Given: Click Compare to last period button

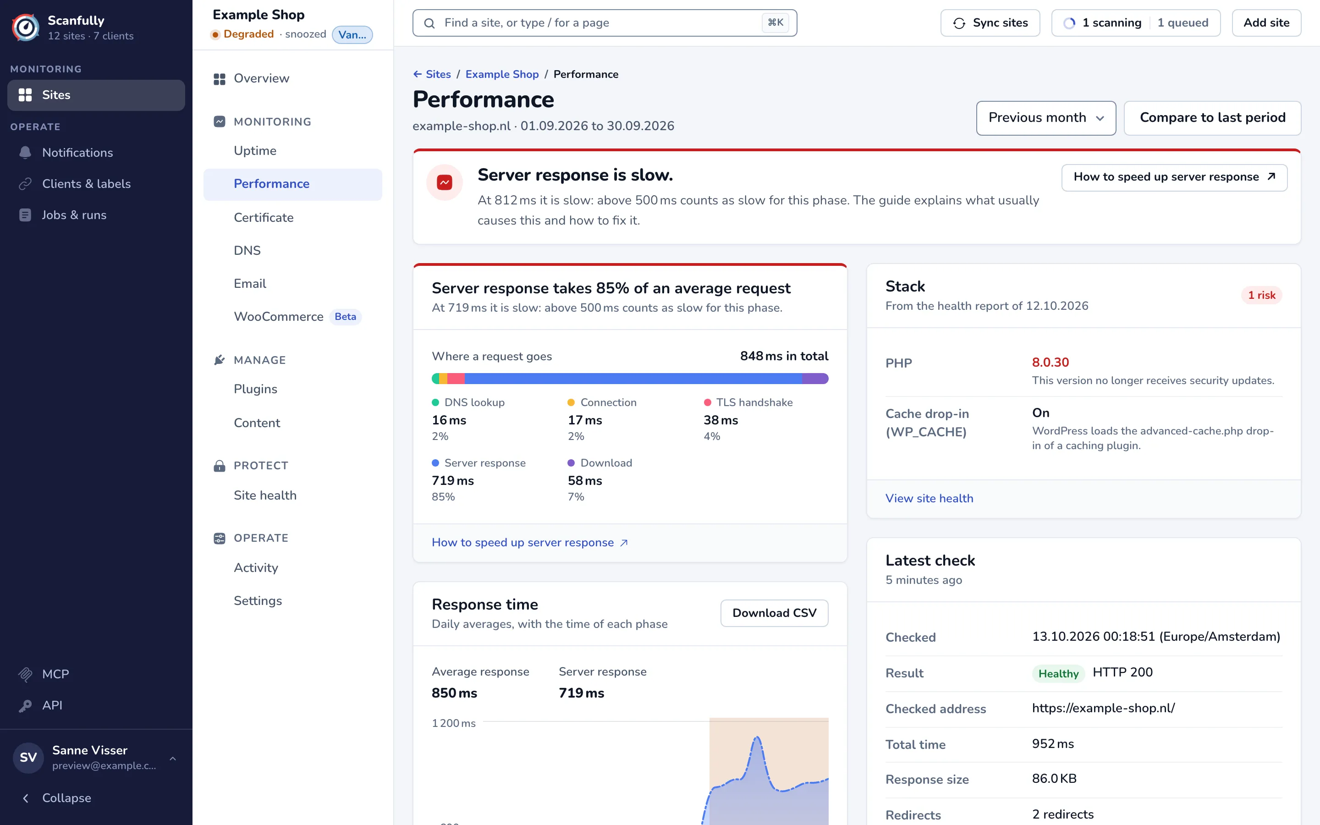Looking at the screenshot, I should pos(1212,118).
